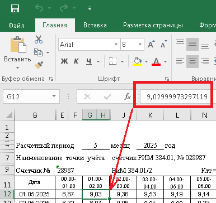Open the Redo history dropdown arrow

click(x=74, y=8)
